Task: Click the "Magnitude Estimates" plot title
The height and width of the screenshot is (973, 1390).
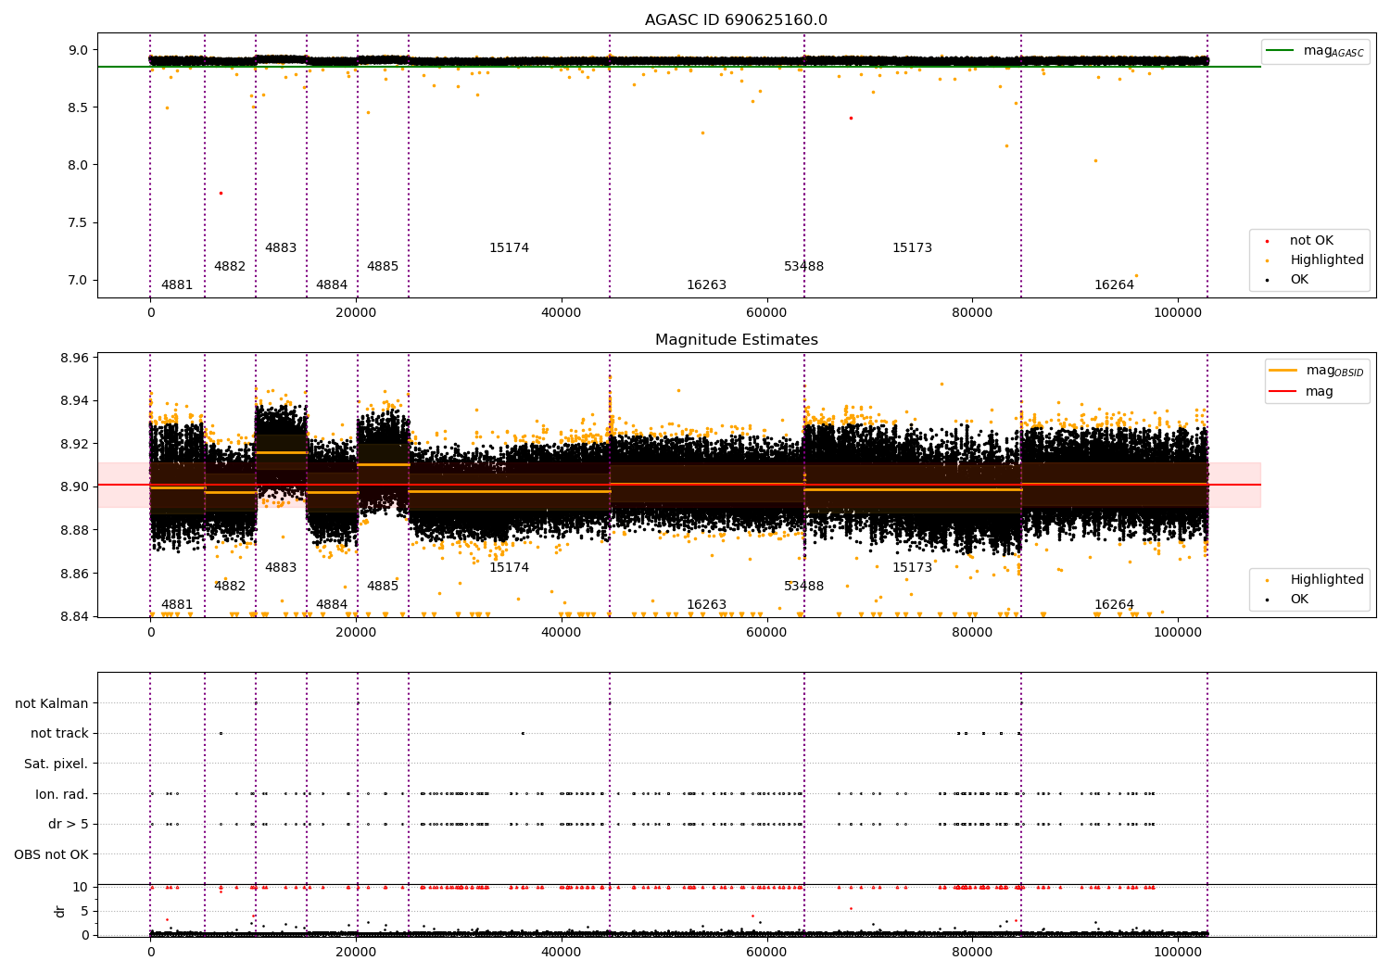Action: point(737,340)
